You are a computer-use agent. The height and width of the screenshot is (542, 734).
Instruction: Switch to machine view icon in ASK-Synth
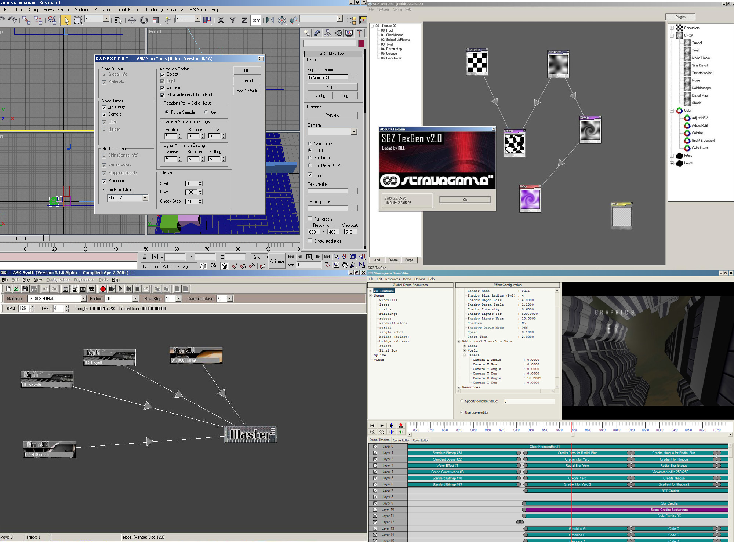[74, 289]
